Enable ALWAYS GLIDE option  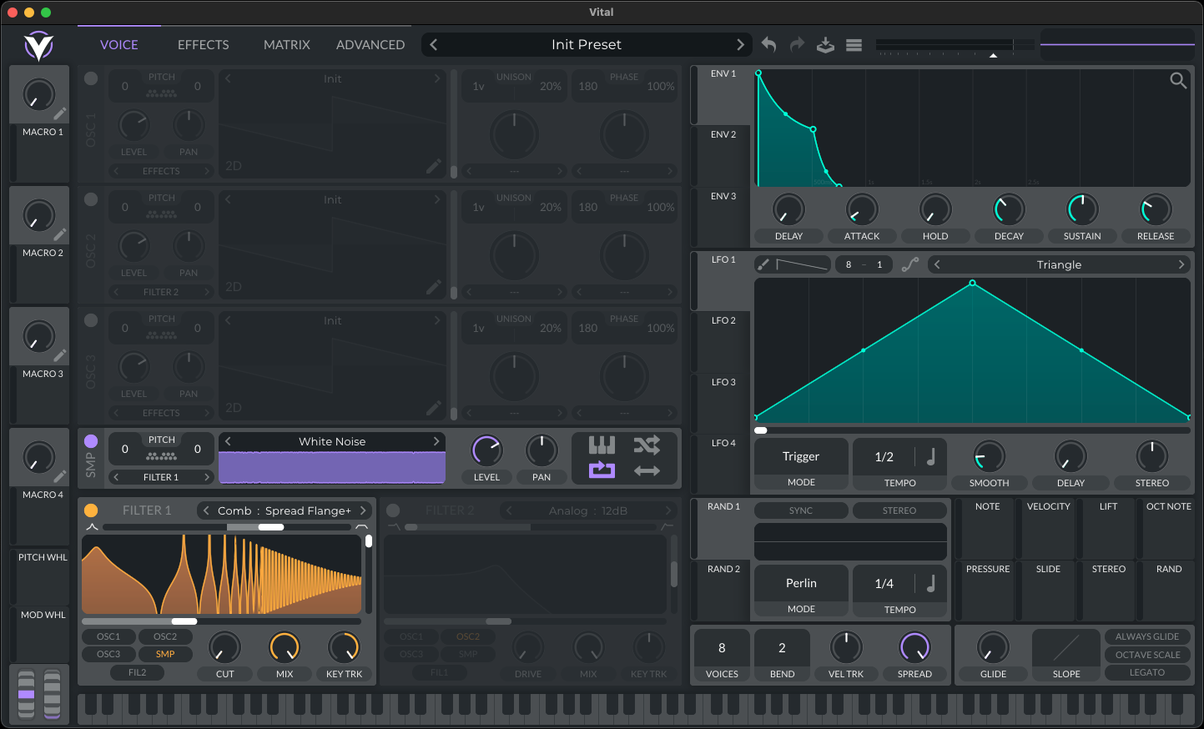point(1147,636)
